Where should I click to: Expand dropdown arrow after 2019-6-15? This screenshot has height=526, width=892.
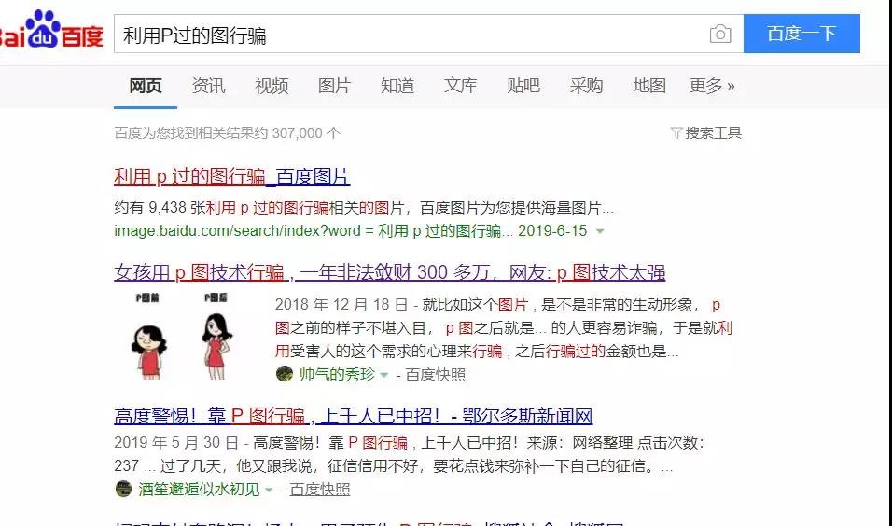(600, 231)
